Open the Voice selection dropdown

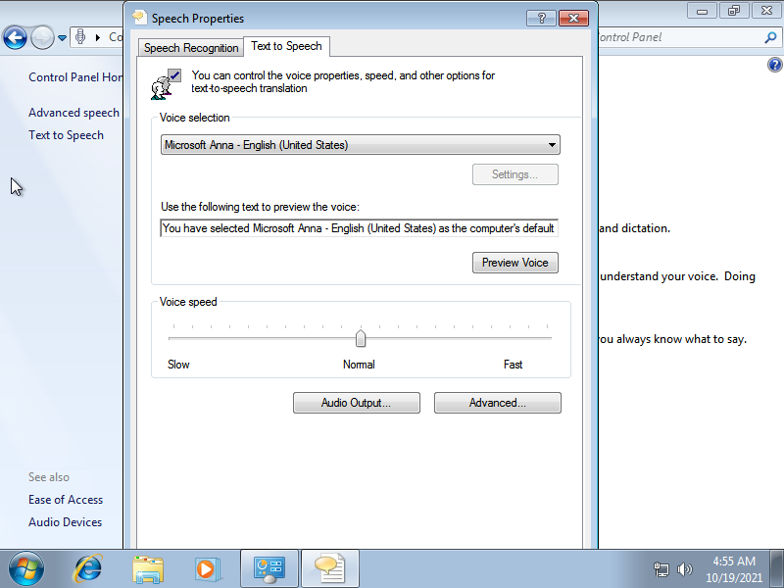(360, 145)
